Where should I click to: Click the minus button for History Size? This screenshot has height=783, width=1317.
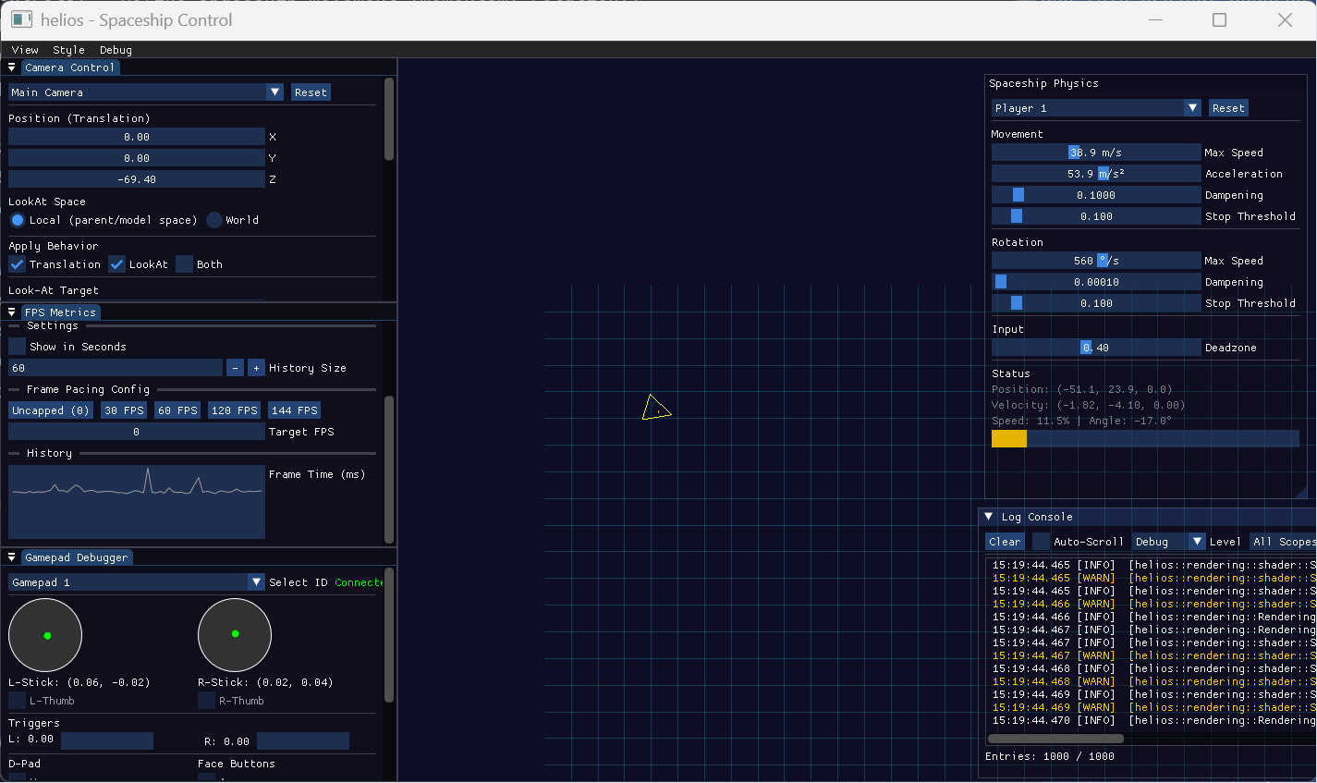[236, 368]
